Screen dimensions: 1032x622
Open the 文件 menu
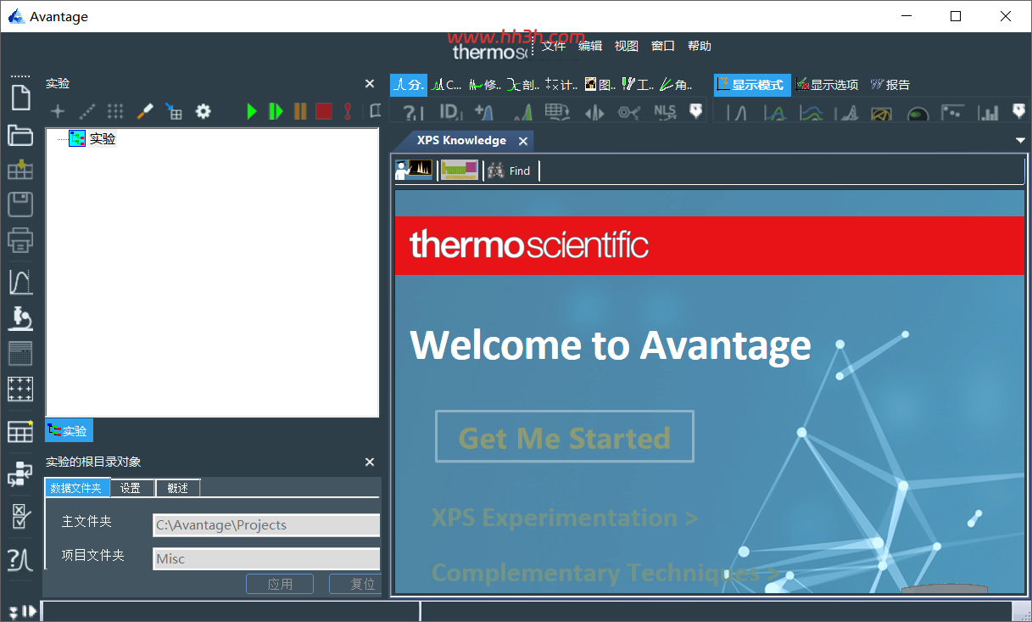[554, 46]
